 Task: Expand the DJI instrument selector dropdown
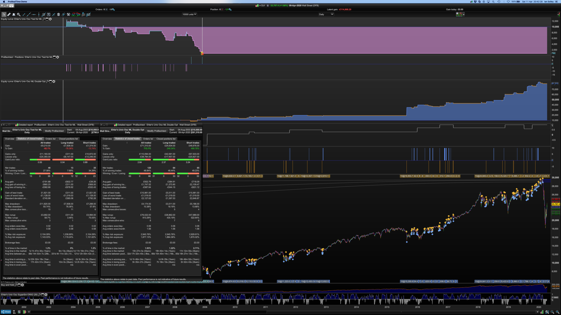pyautogui.click(x=260, y=5)
